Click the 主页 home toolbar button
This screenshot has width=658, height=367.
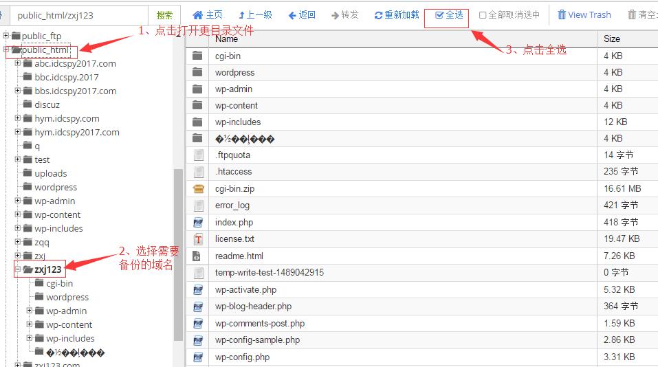(x=208, y=14)
